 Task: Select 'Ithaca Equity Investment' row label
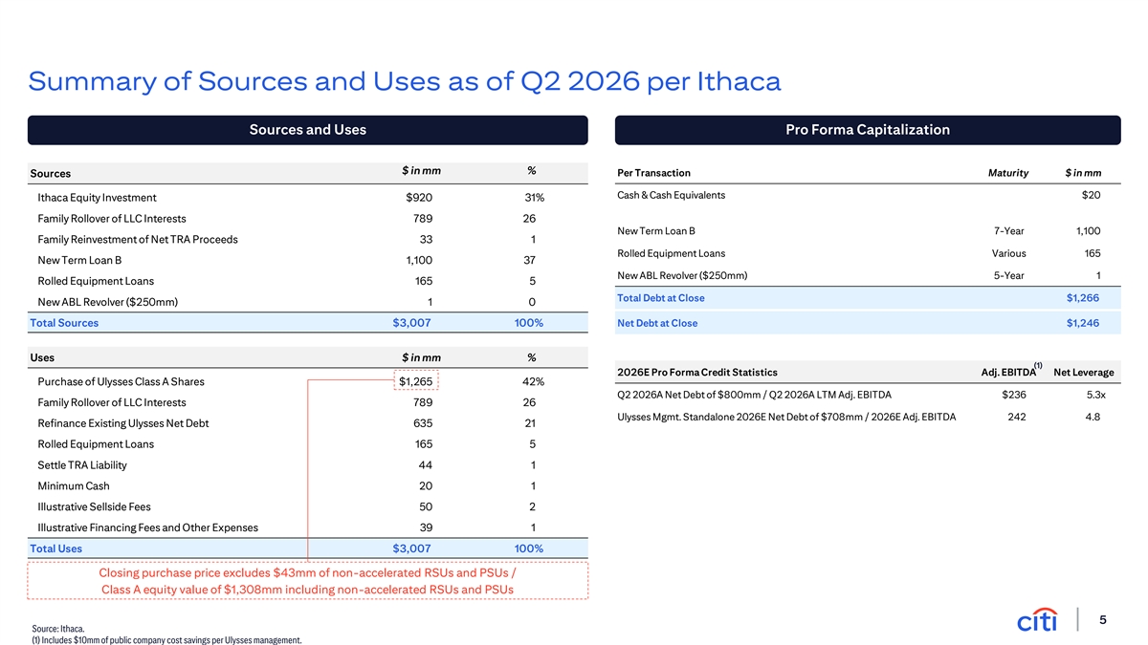(97, 198)
